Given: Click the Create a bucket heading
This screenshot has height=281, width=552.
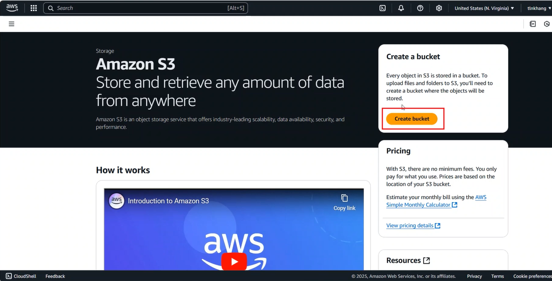Looking at the screenshot, I should coord(413,57).
